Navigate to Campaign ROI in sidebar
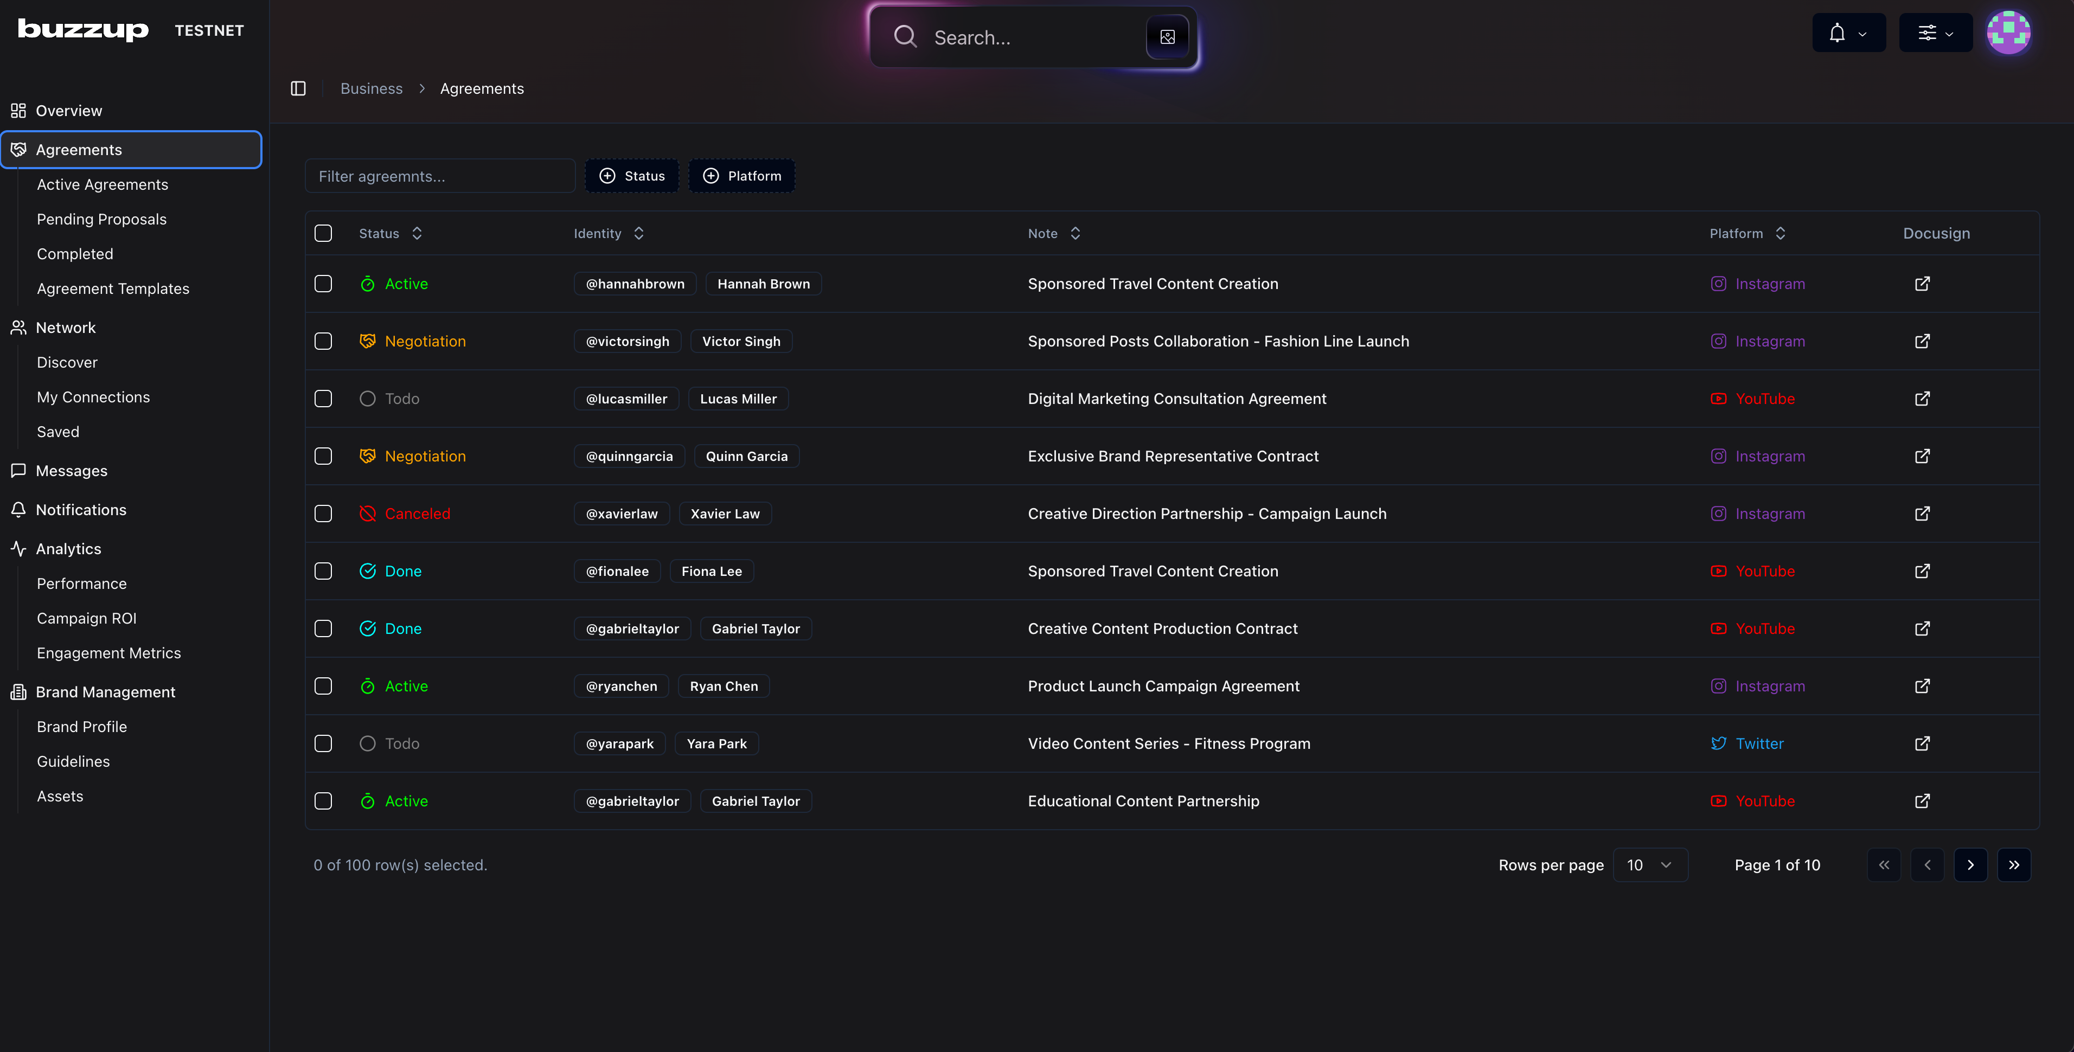This screenshot has width=2074, height=1052. coord(86,618)
